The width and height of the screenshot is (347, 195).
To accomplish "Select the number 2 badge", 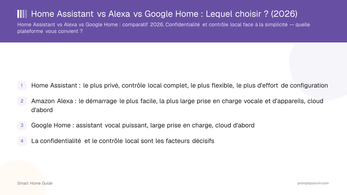I will pos(22,101).
